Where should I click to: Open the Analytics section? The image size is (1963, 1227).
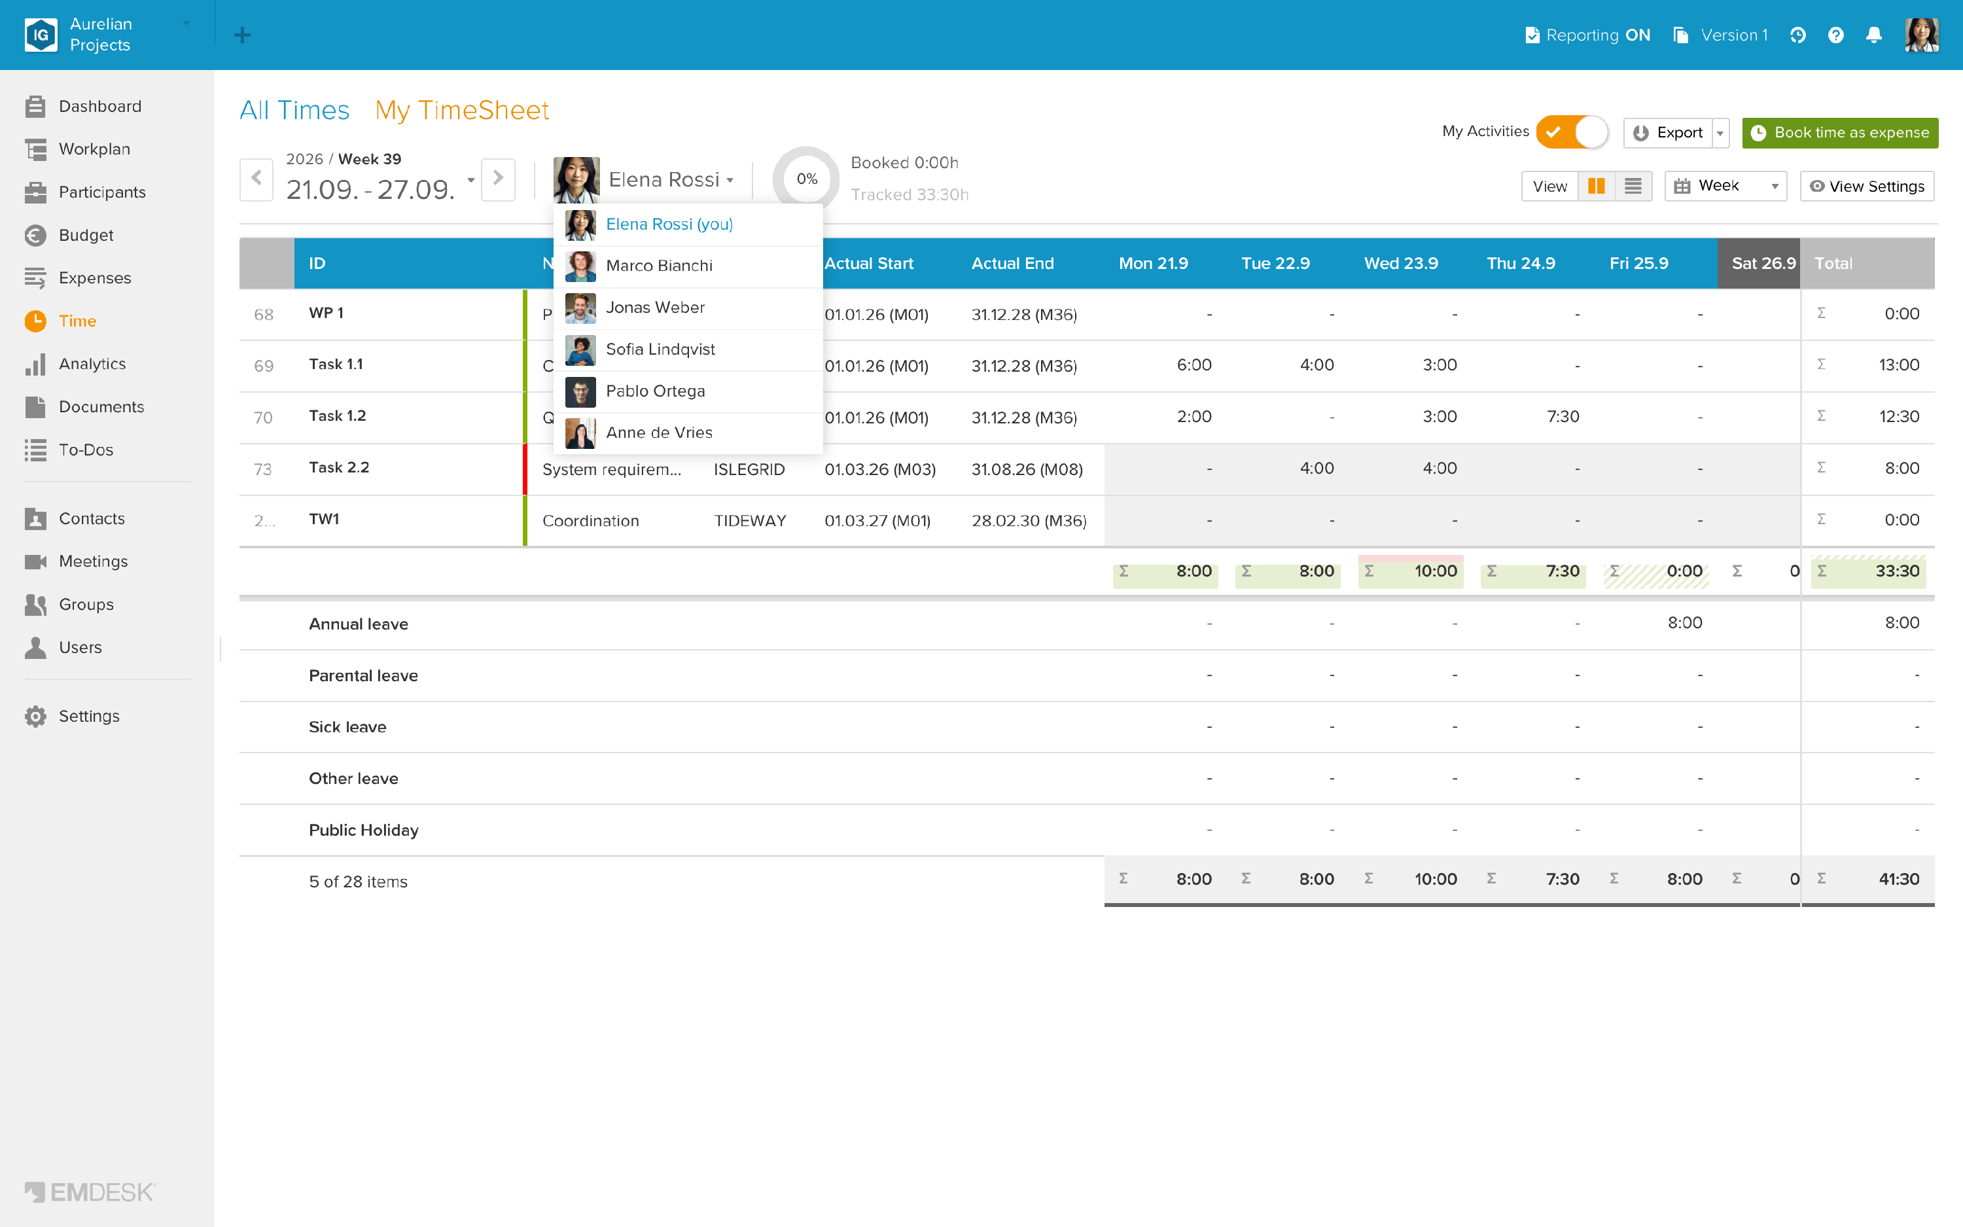point(75,364)
